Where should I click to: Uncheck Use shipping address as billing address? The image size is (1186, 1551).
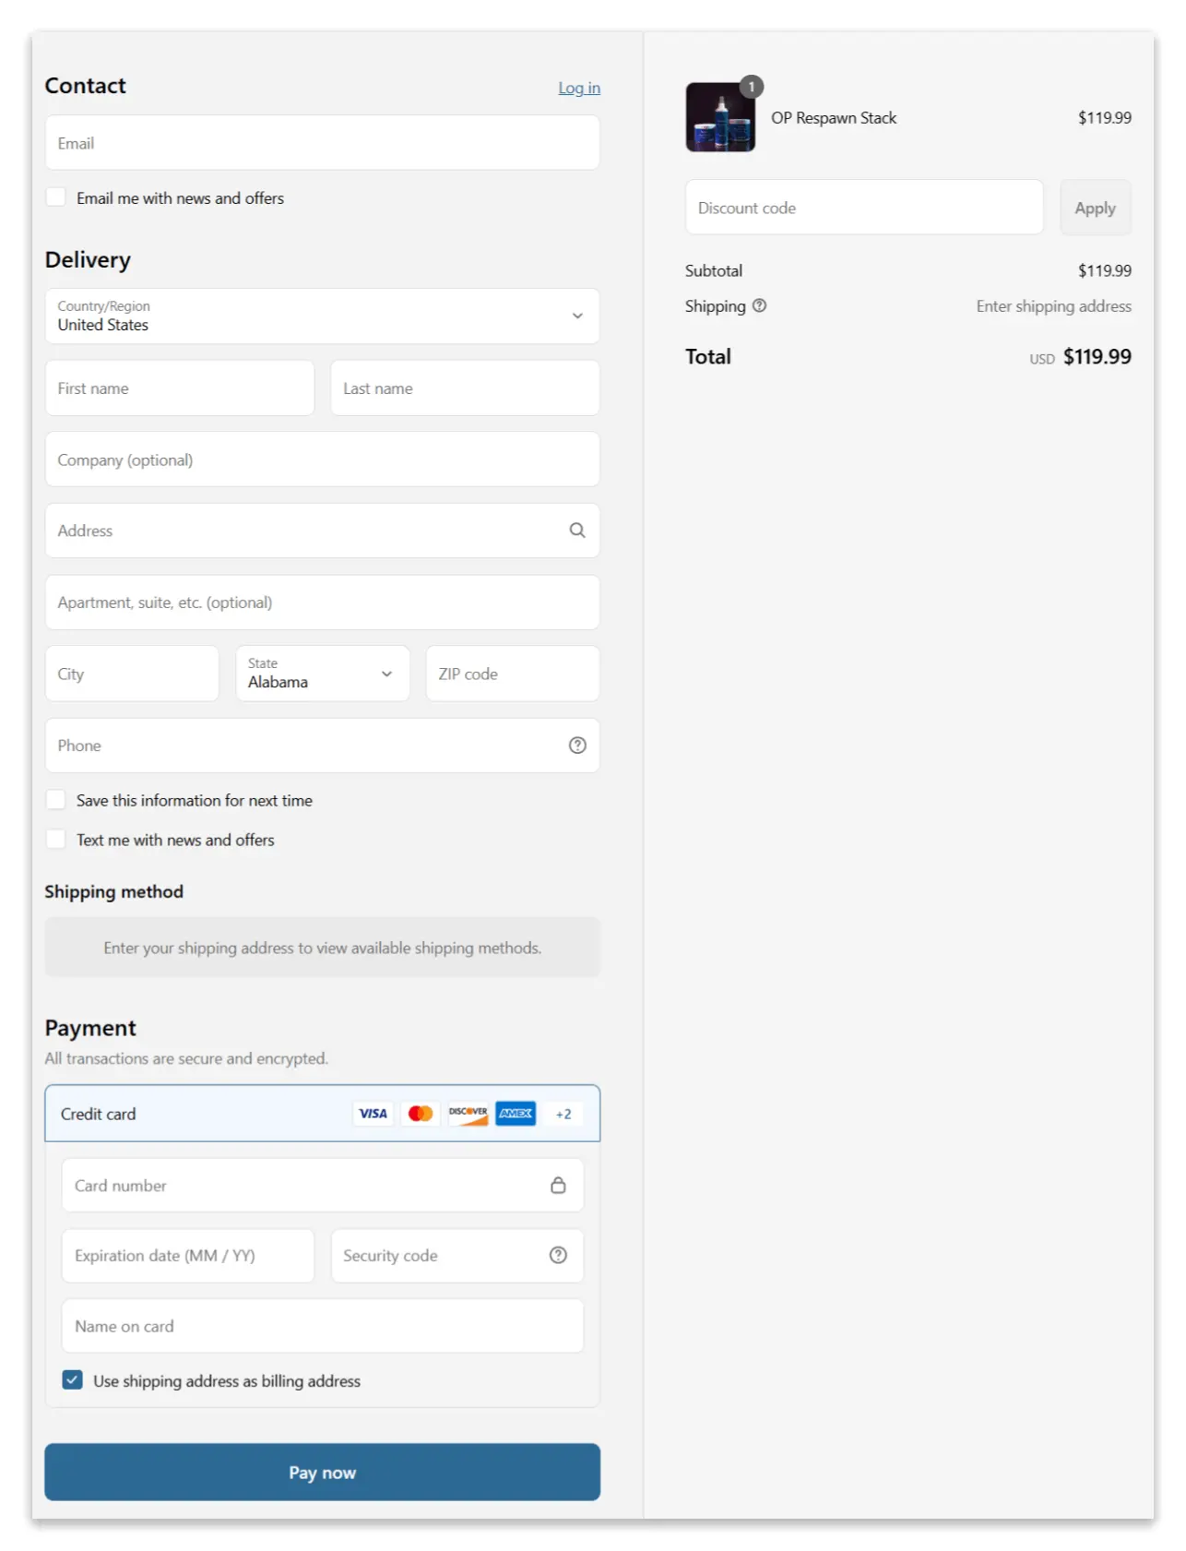(73, 1380)
